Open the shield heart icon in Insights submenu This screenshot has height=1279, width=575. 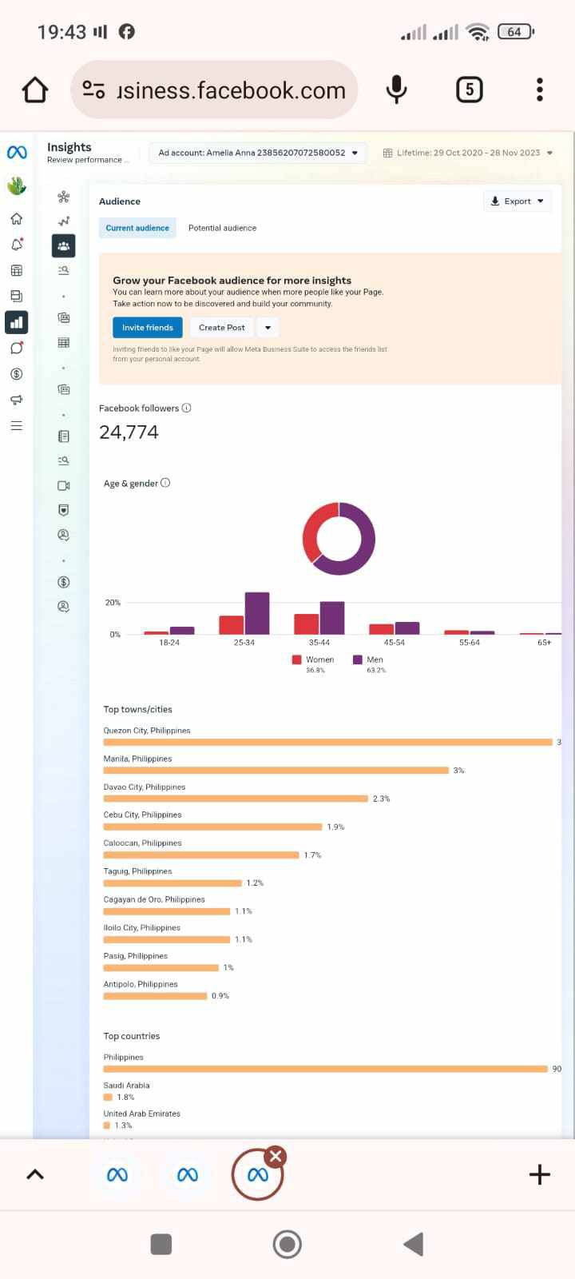pyautogui.click(x=64, y=510)
